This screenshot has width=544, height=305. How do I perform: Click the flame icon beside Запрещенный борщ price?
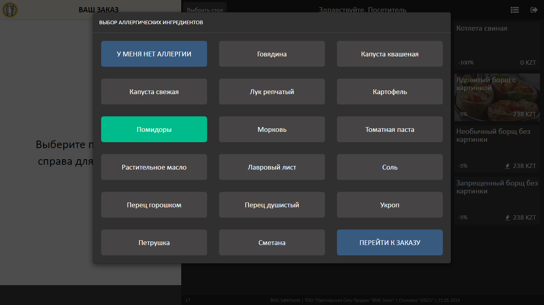(x=507, y=217)
